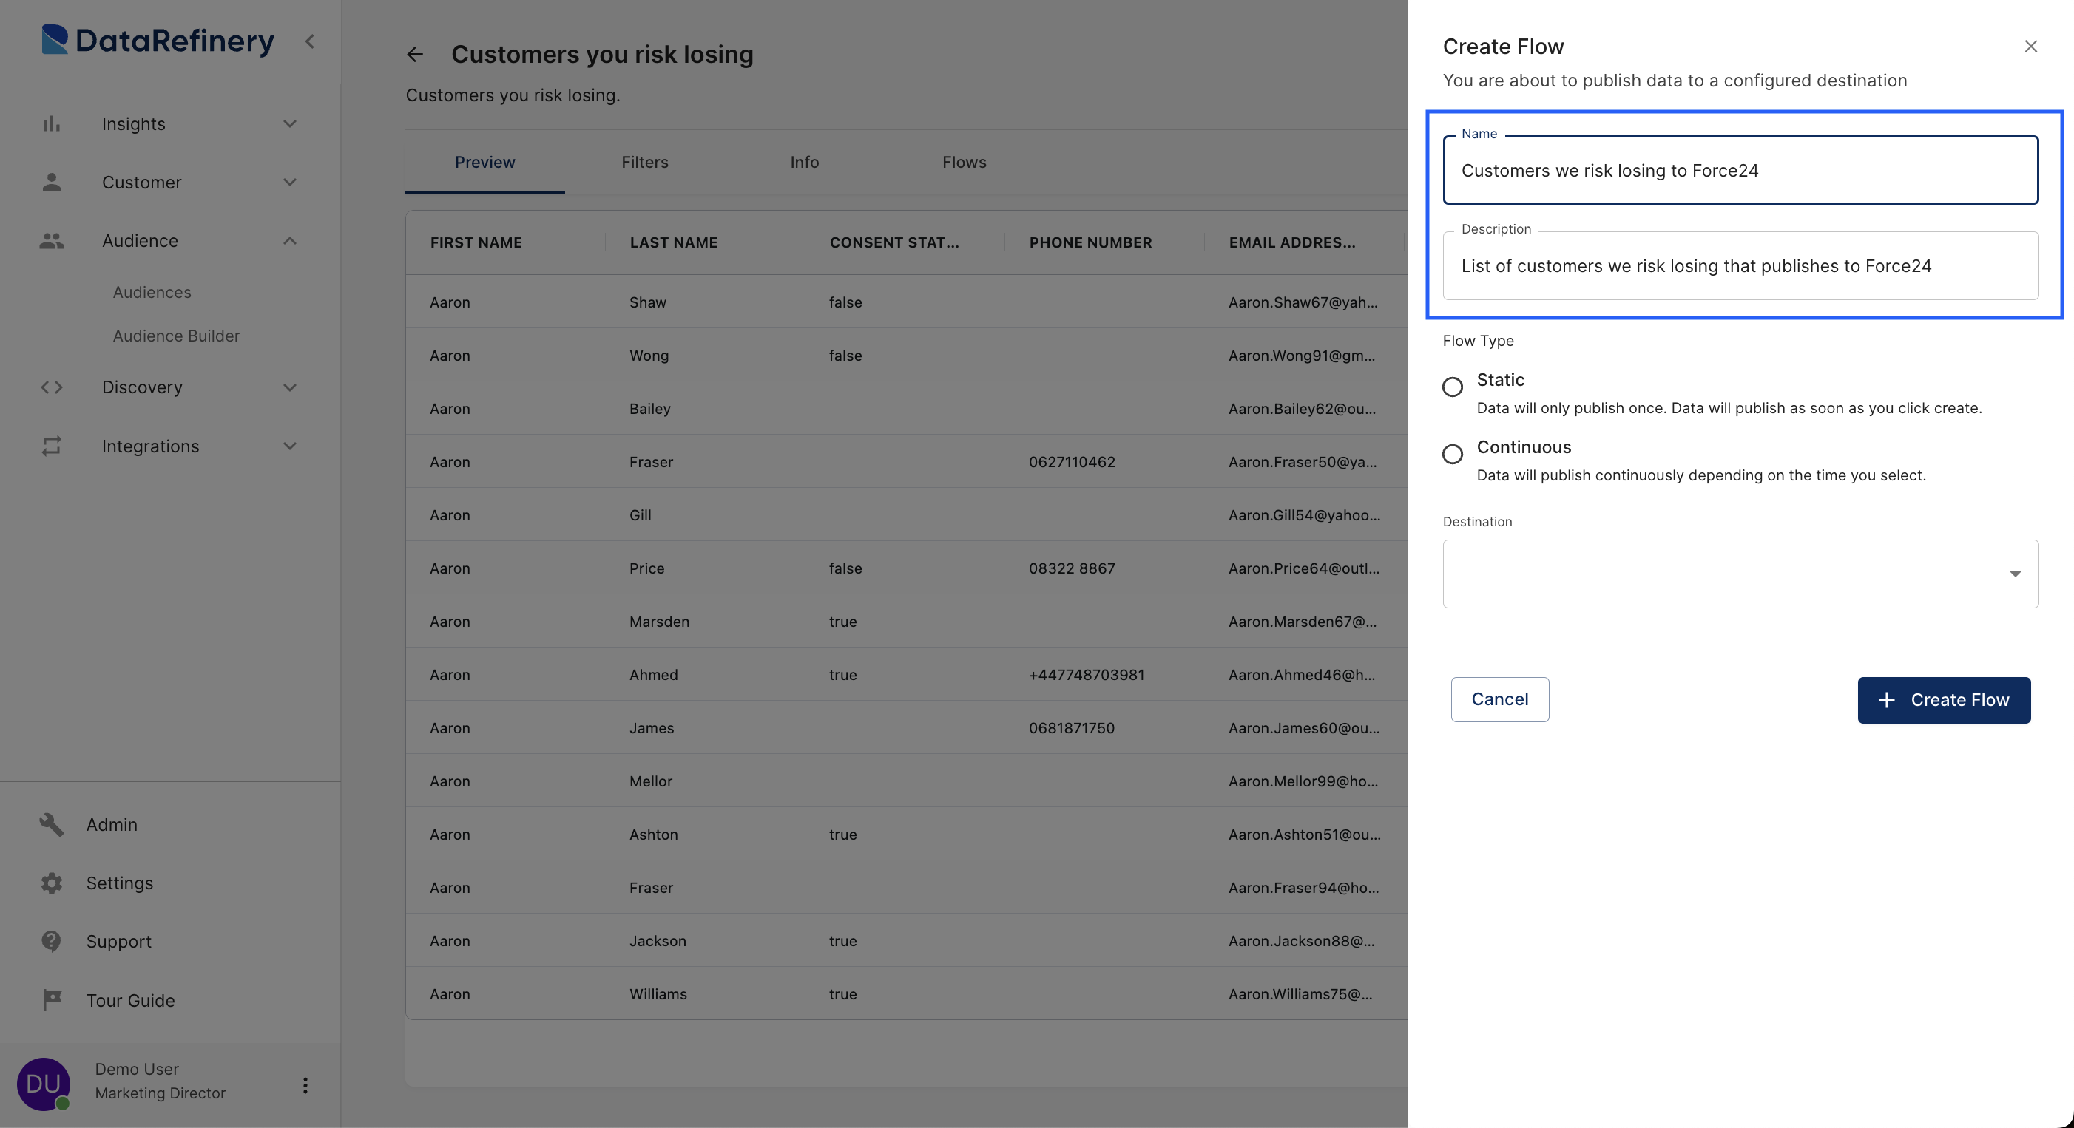Screen dimensions: 2074x1128
Task: Collapse the Audience menu section
Action: click(x=291, y=240)
